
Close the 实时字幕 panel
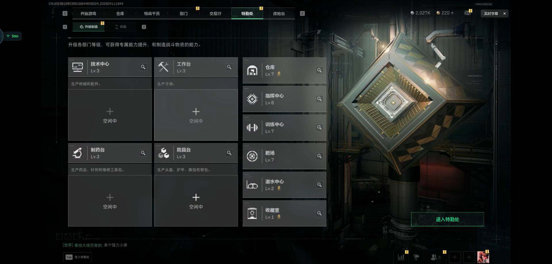(504, 14)
